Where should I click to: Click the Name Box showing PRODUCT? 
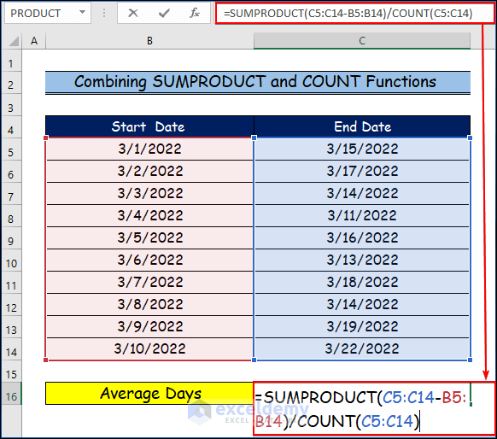tap(48, 13)
